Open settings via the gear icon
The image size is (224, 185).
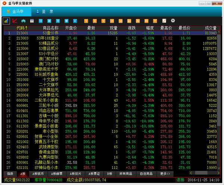point(173,21)
